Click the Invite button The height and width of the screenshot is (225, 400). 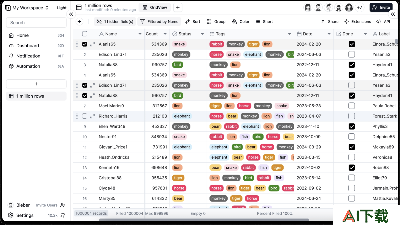pos(381,7)
